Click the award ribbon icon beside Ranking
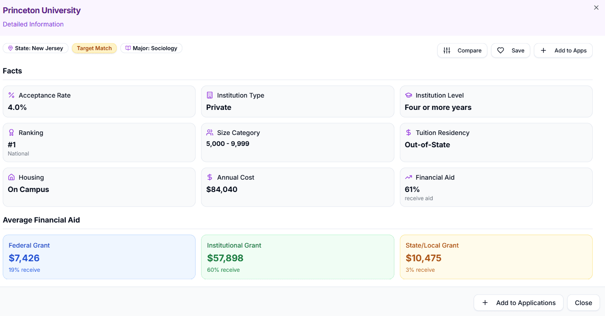The width and height of the screenshot is (605, 316). [x=11, y=133]
